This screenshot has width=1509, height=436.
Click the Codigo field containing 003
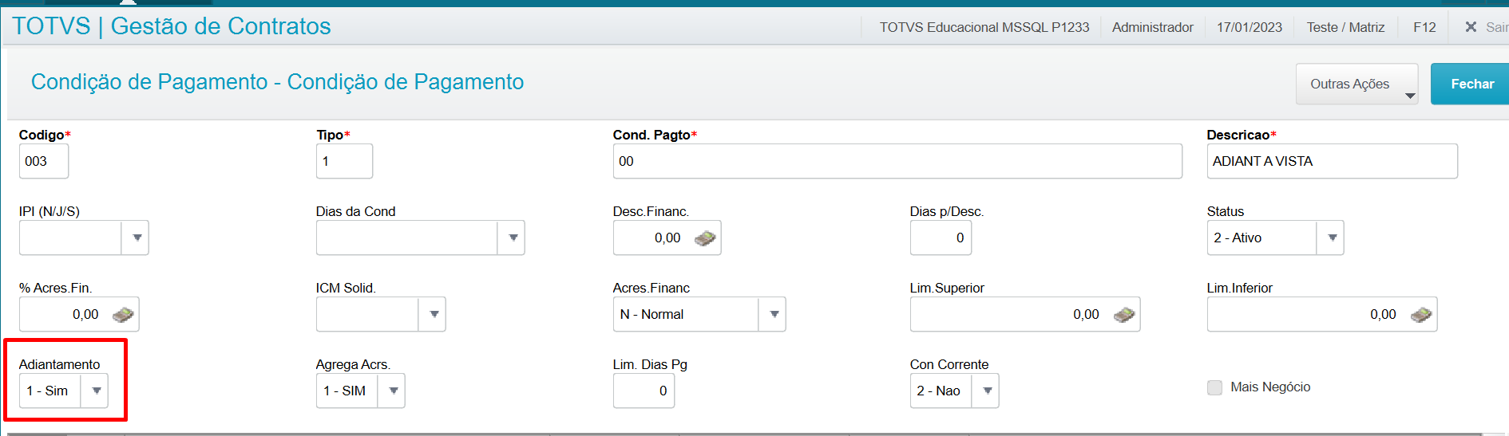tap(44, 161)
